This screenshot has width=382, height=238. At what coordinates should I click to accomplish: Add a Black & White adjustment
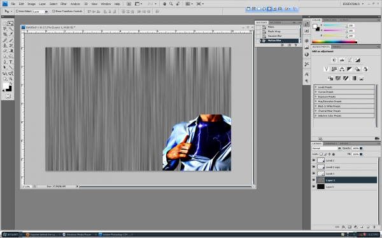pyautogui.click(x=350, y=69)
